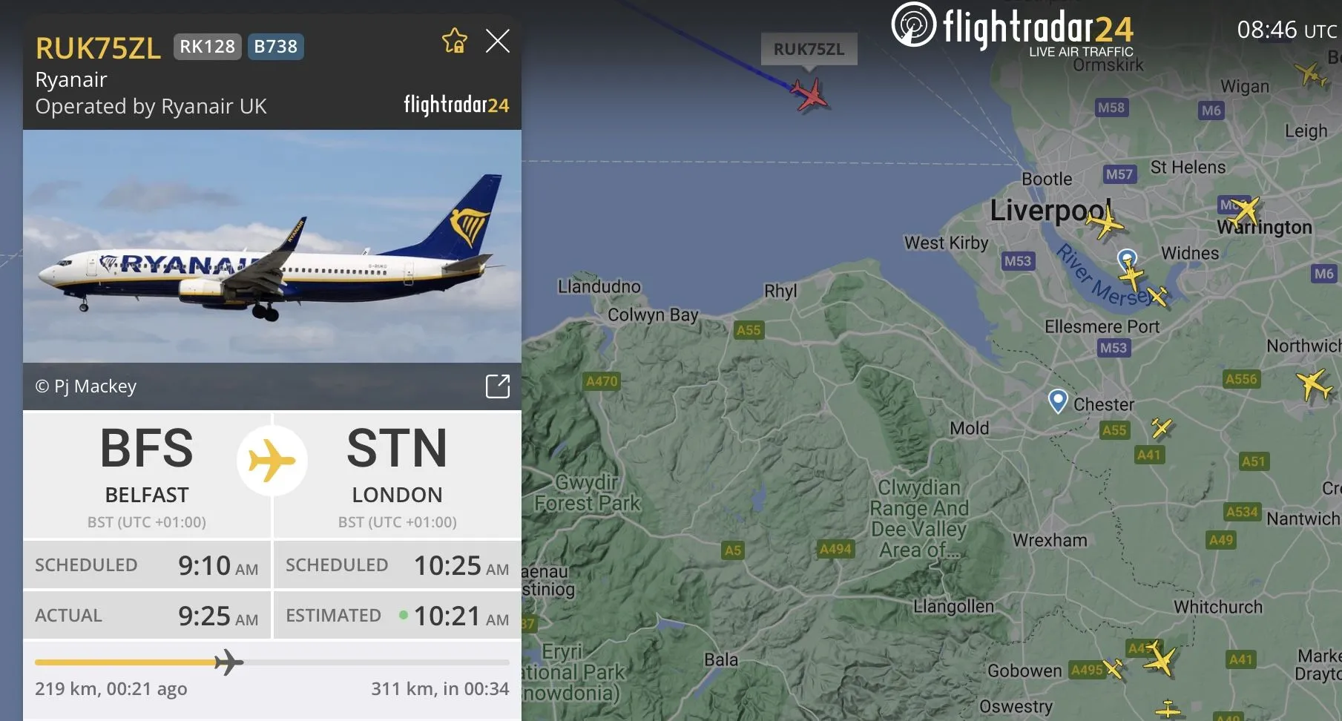1342x721 pixels.
Task: Select the red RUK75ZL aircraft on map
Action: (810, 95)
